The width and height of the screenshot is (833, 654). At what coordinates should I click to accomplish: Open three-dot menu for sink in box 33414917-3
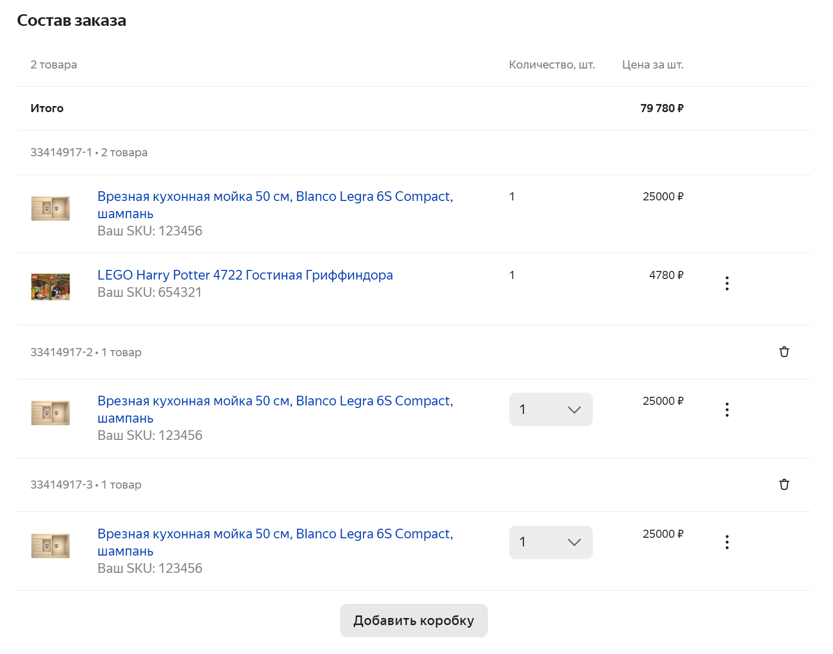[727, 542]
